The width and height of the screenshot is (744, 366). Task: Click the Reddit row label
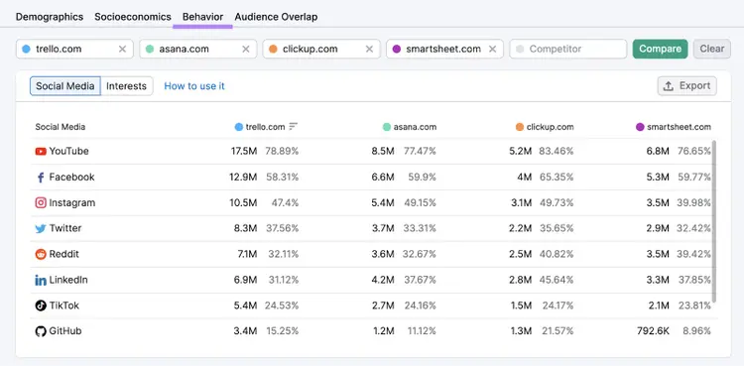pos(64,254)
